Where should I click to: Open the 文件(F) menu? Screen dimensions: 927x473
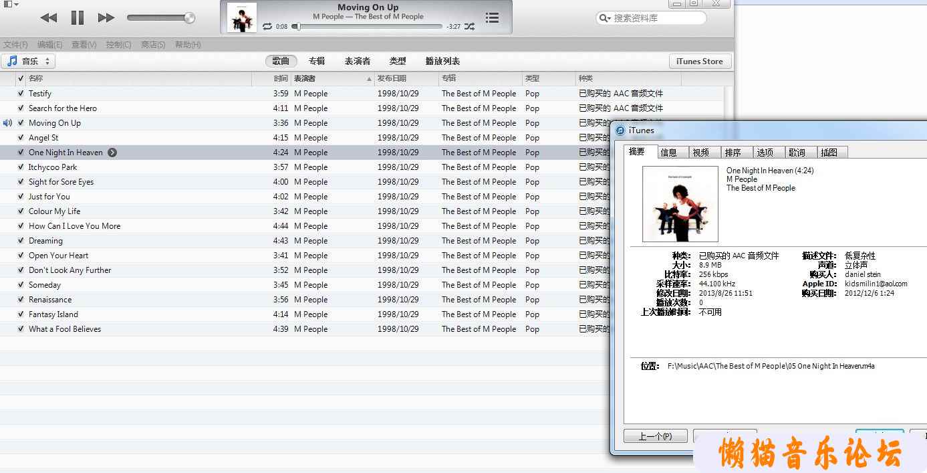point(16,45)
